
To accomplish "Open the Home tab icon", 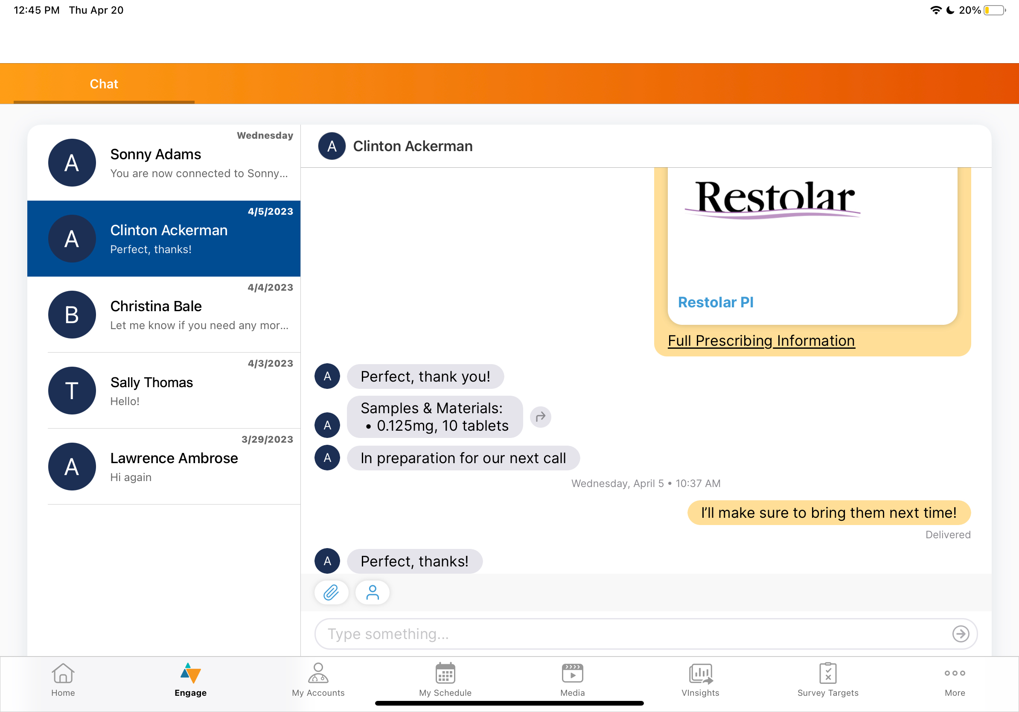I will [x=63, y=679].
